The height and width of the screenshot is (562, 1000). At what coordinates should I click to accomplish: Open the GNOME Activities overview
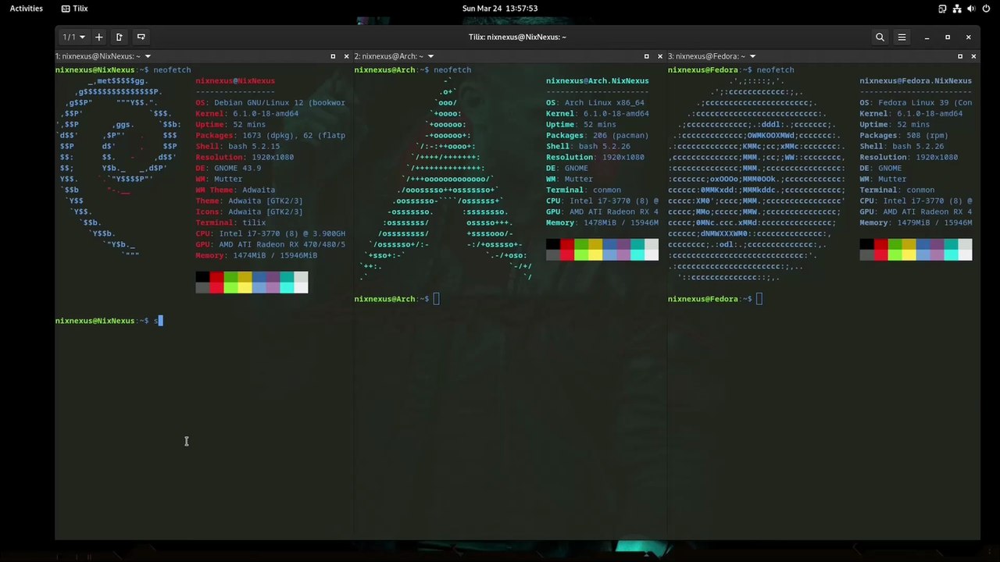tap(27, 9)
